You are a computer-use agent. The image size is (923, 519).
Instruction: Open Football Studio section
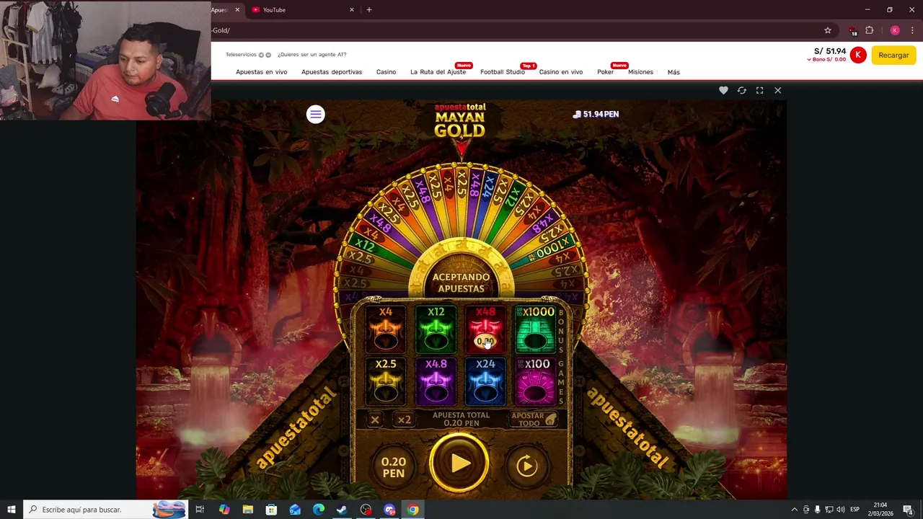503,72
